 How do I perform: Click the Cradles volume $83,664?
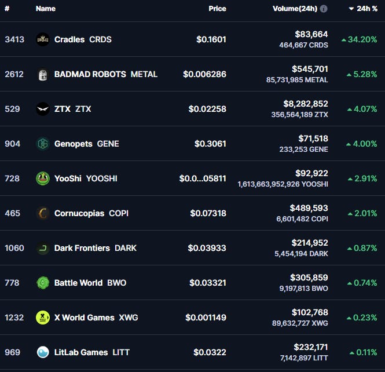[x=311, y=34]
